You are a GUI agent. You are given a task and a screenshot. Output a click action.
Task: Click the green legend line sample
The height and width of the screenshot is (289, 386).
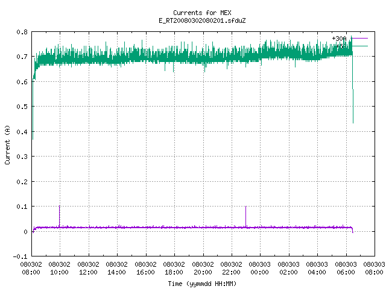(359, 46)
